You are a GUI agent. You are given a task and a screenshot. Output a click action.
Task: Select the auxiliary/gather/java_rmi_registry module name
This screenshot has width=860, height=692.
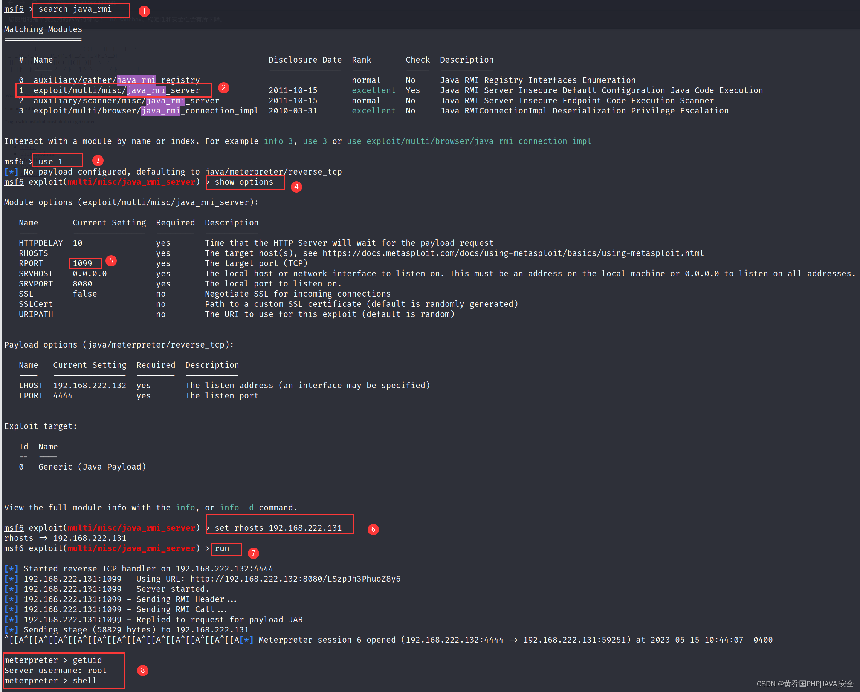coord(116,80)
